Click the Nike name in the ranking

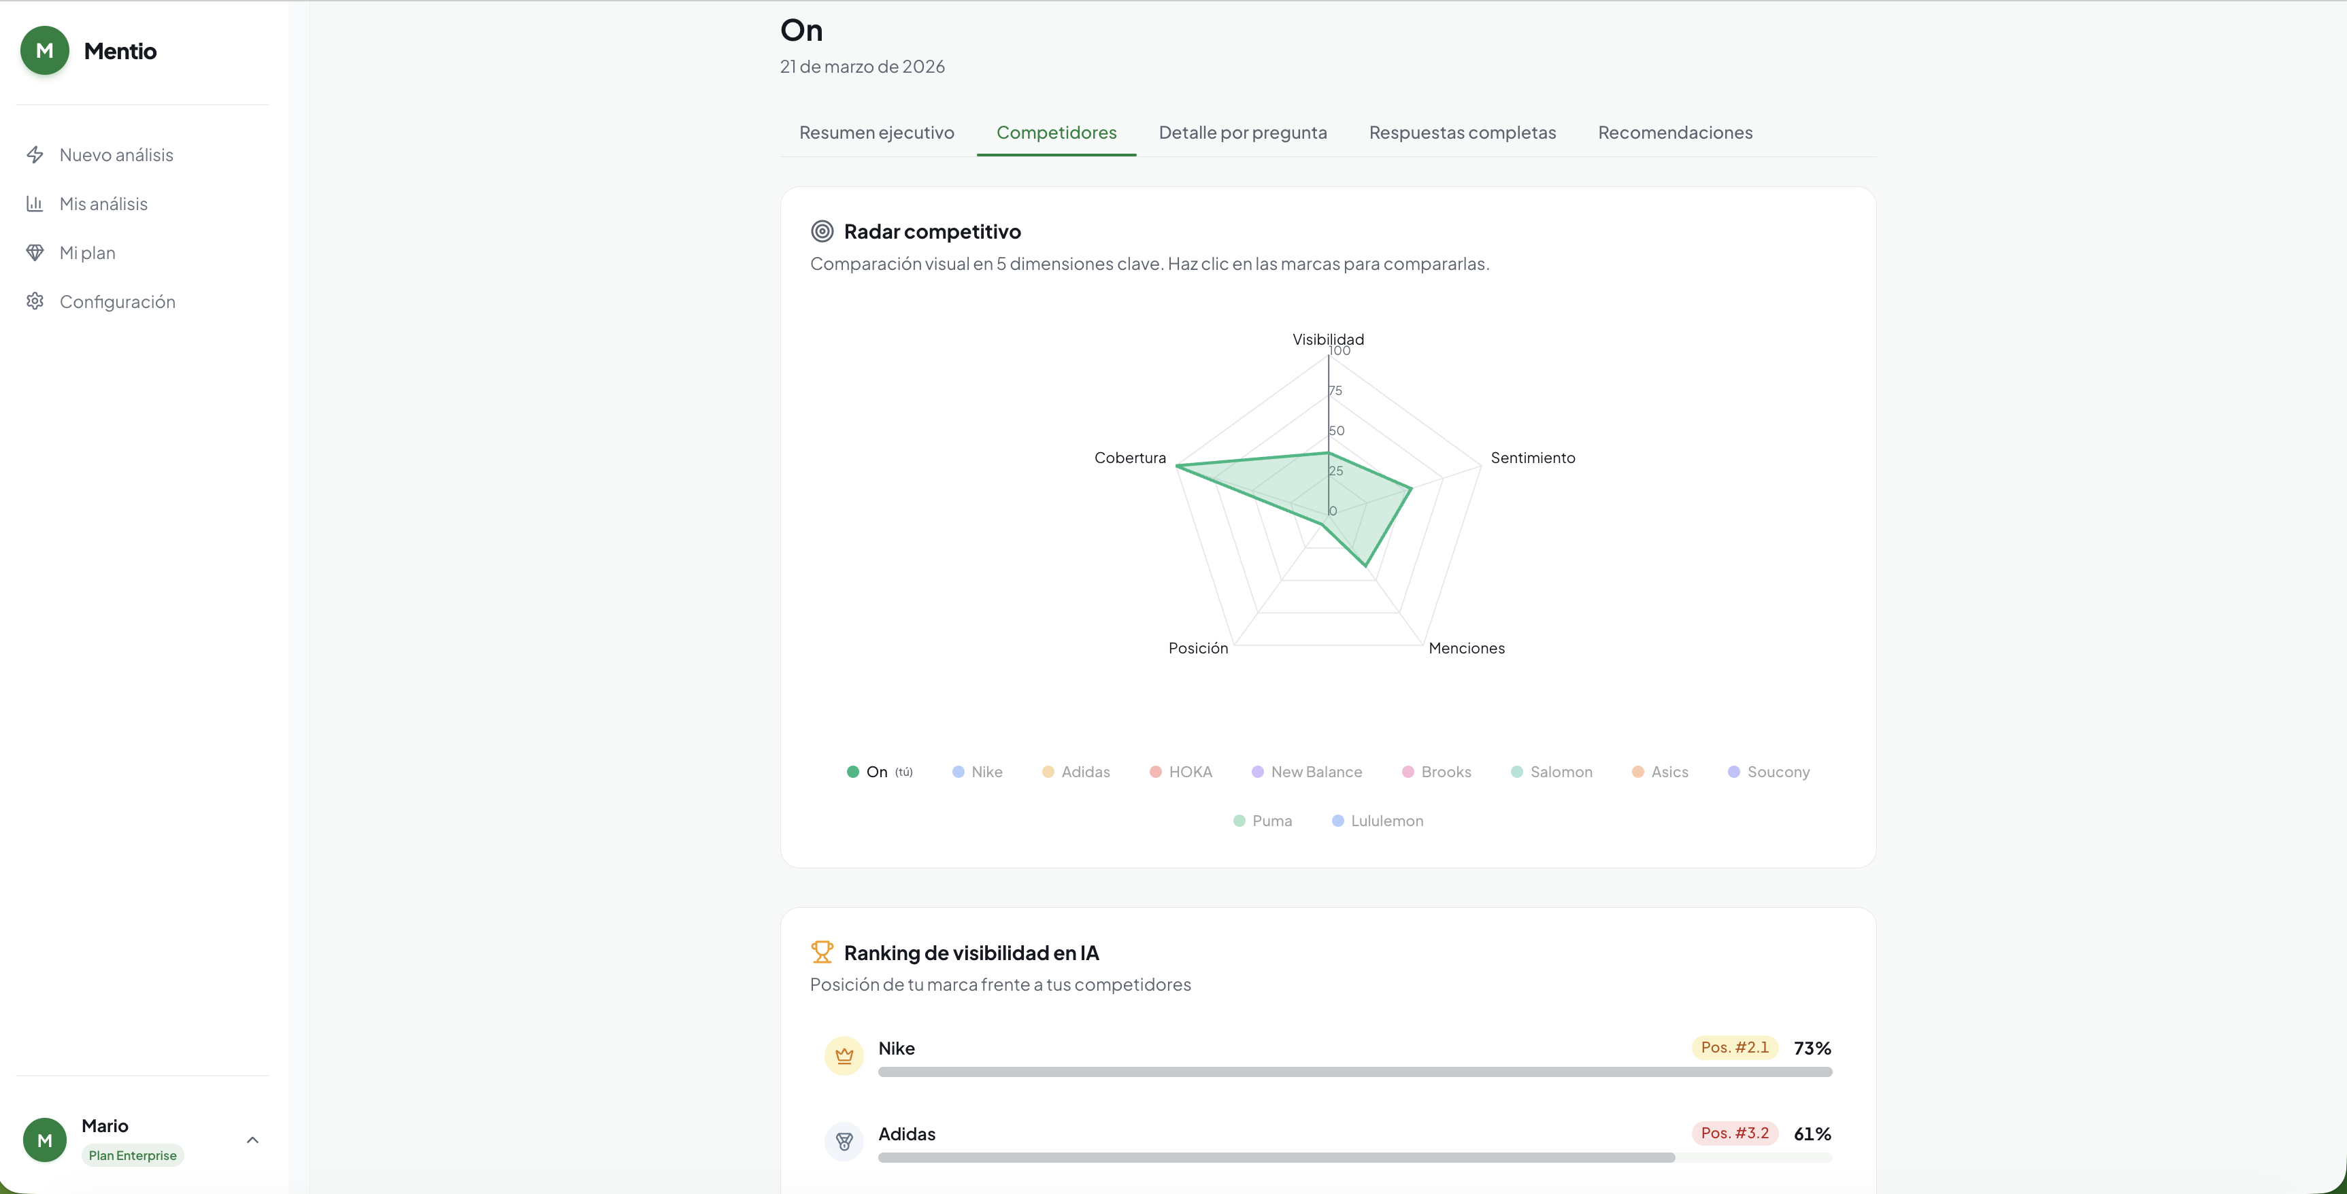tap(897, 1048)
